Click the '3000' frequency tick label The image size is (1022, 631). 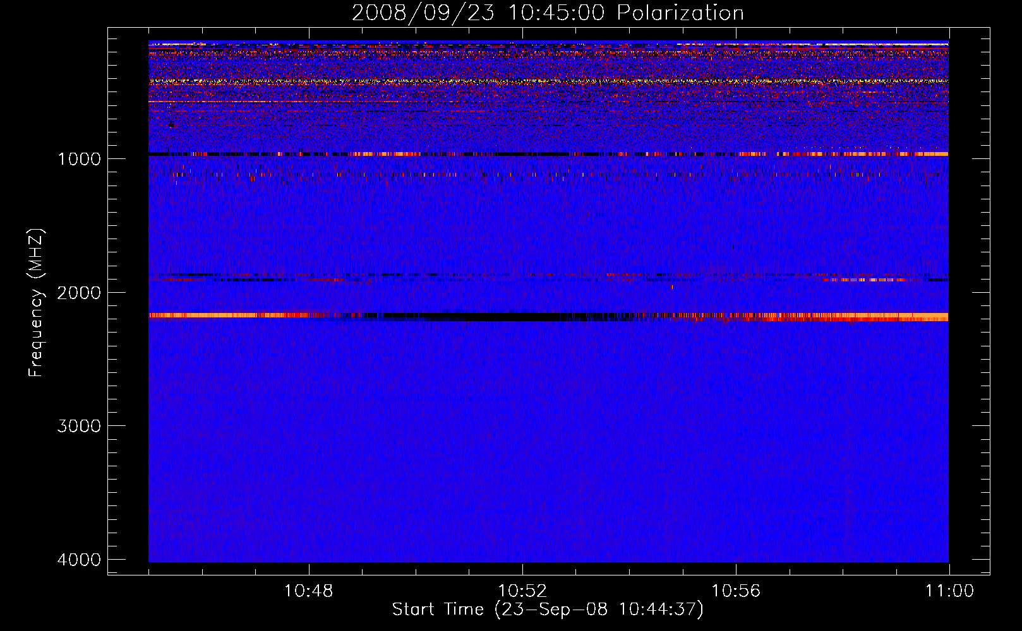tap(79, 426)
